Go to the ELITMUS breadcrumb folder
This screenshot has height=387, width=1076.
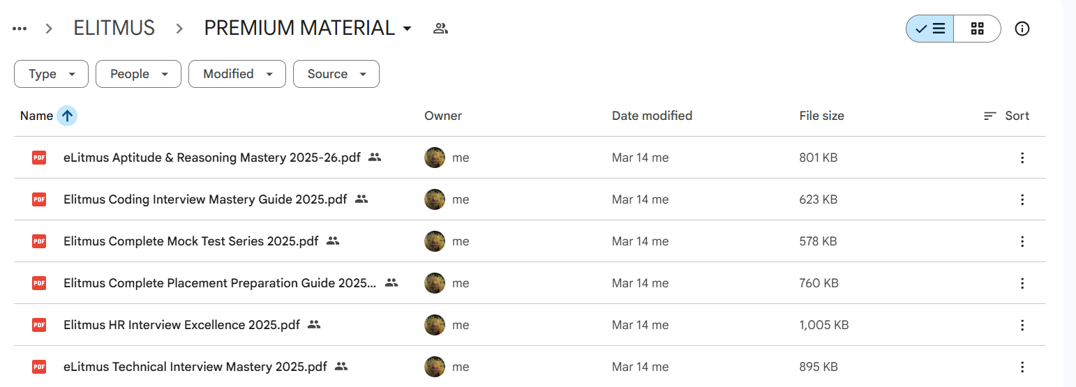tap(114, 29)
